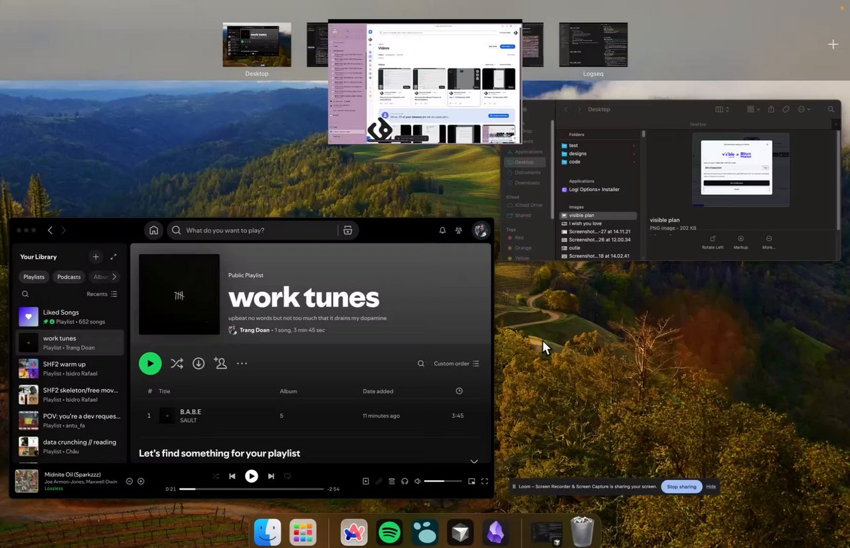Search within the work tunes playlist
850x548 pixels.
[x=421, y=364]
